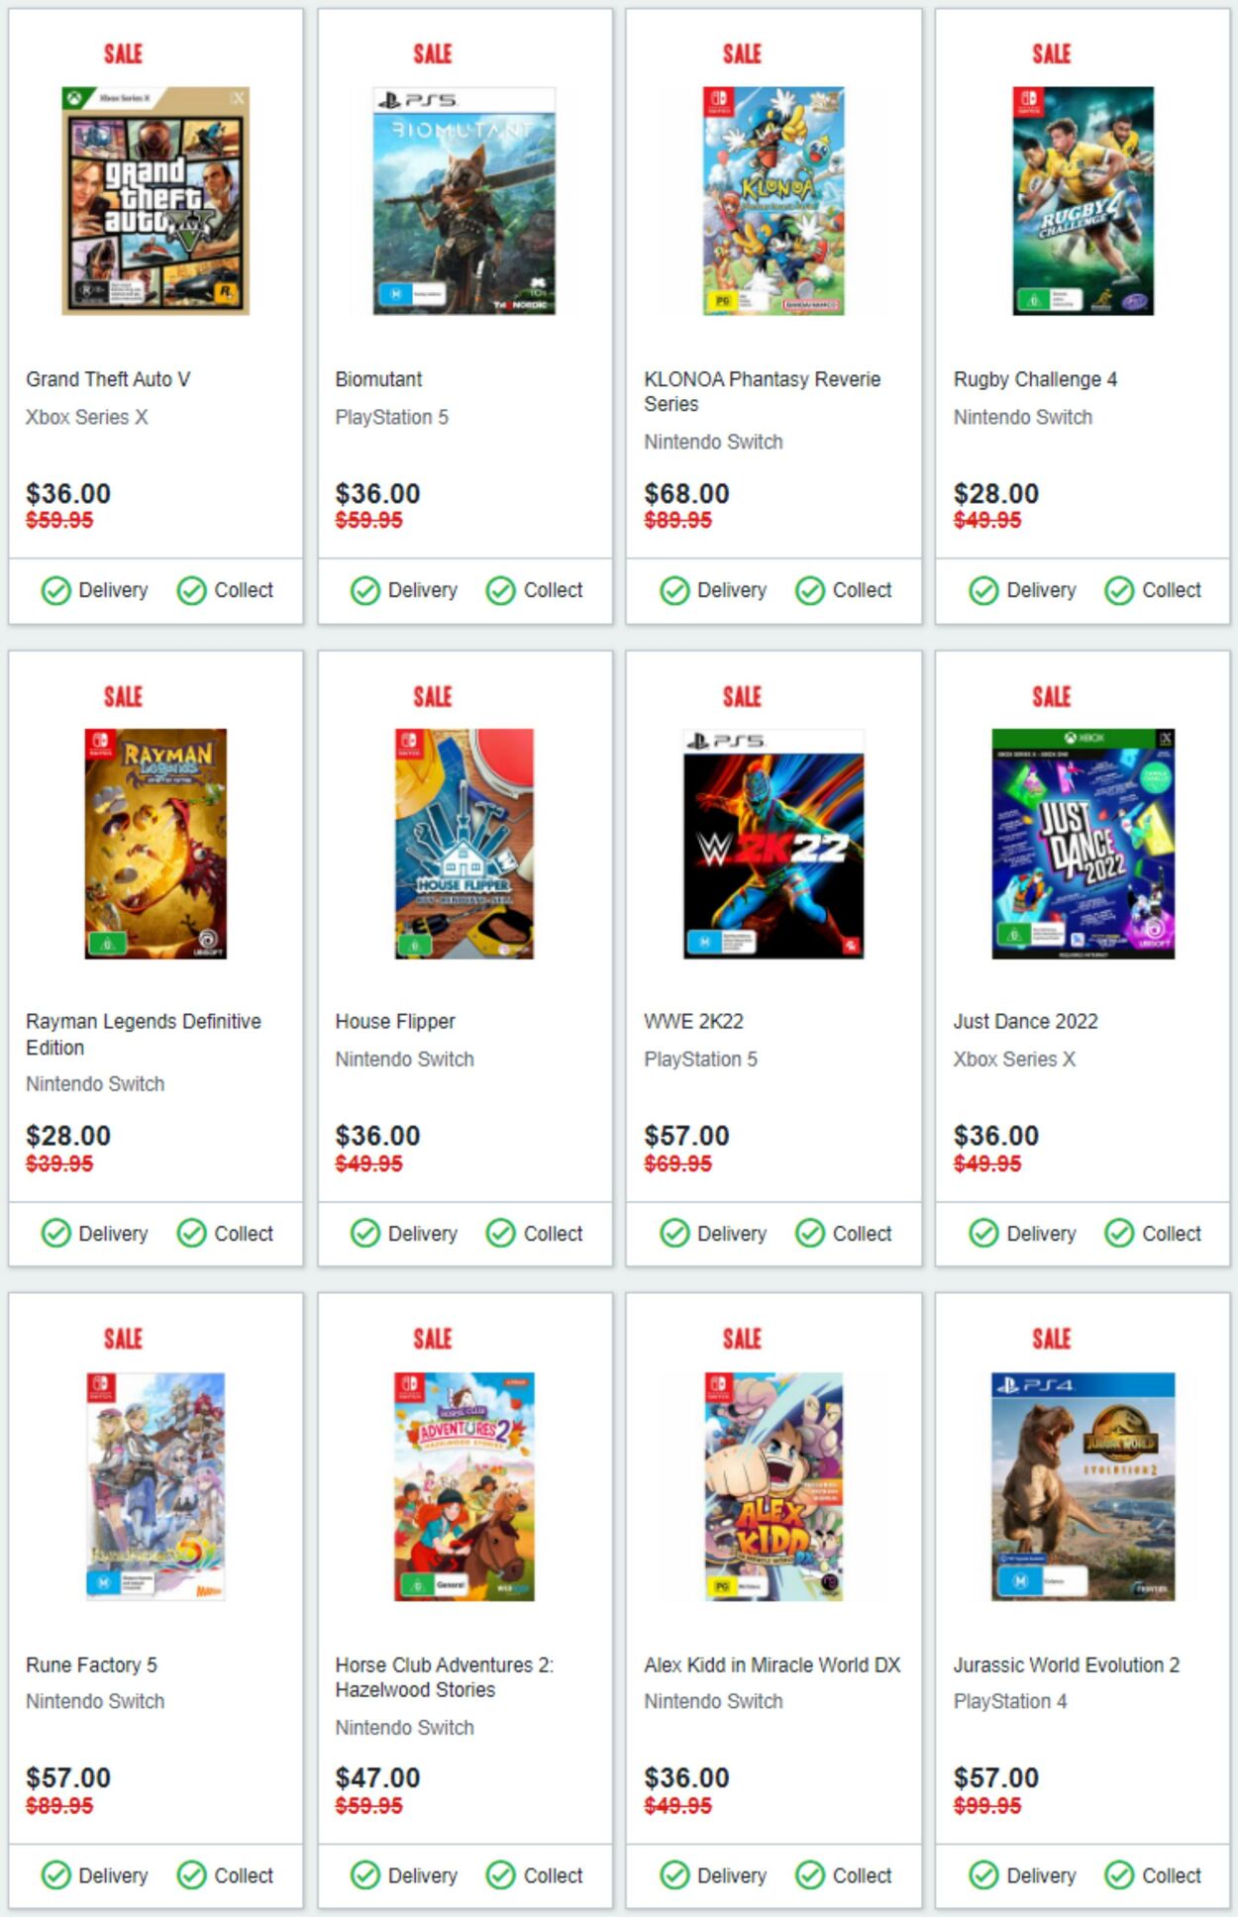Click the WWE 2K22 cover artwork
Image resolution: width=1238 pixels, height=1917 pixels.
(x=773, y=847)
